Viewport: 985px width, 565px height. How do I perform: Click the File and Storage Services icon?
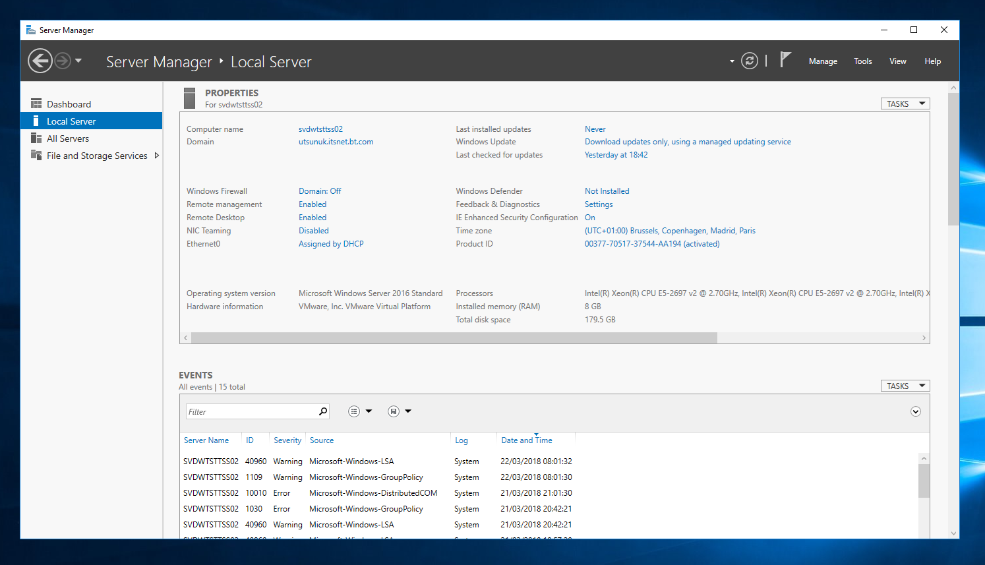[36, 156]
